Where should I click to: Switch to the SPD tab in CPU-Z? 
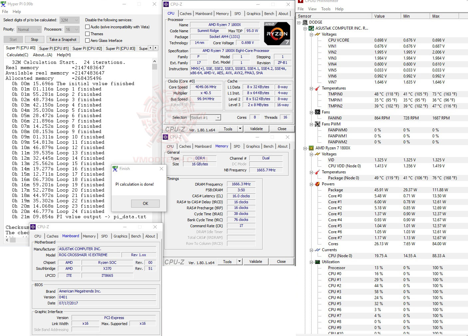(237, 14)
